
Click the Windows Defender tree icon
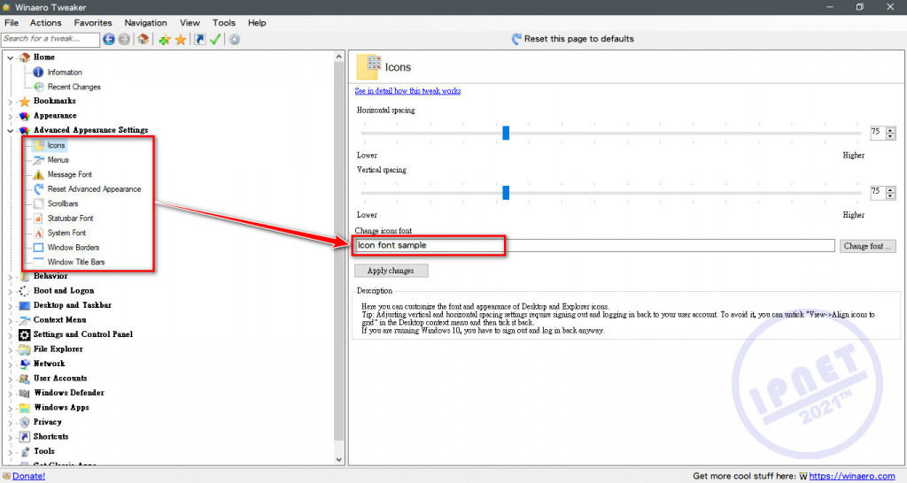pos(24,393)
